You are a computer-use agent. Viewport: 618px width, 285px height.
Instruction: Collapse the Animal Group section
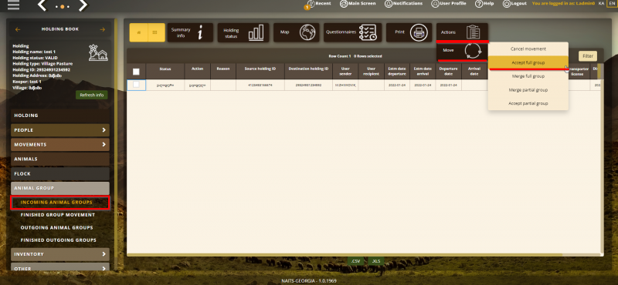[x=60, y=188]
